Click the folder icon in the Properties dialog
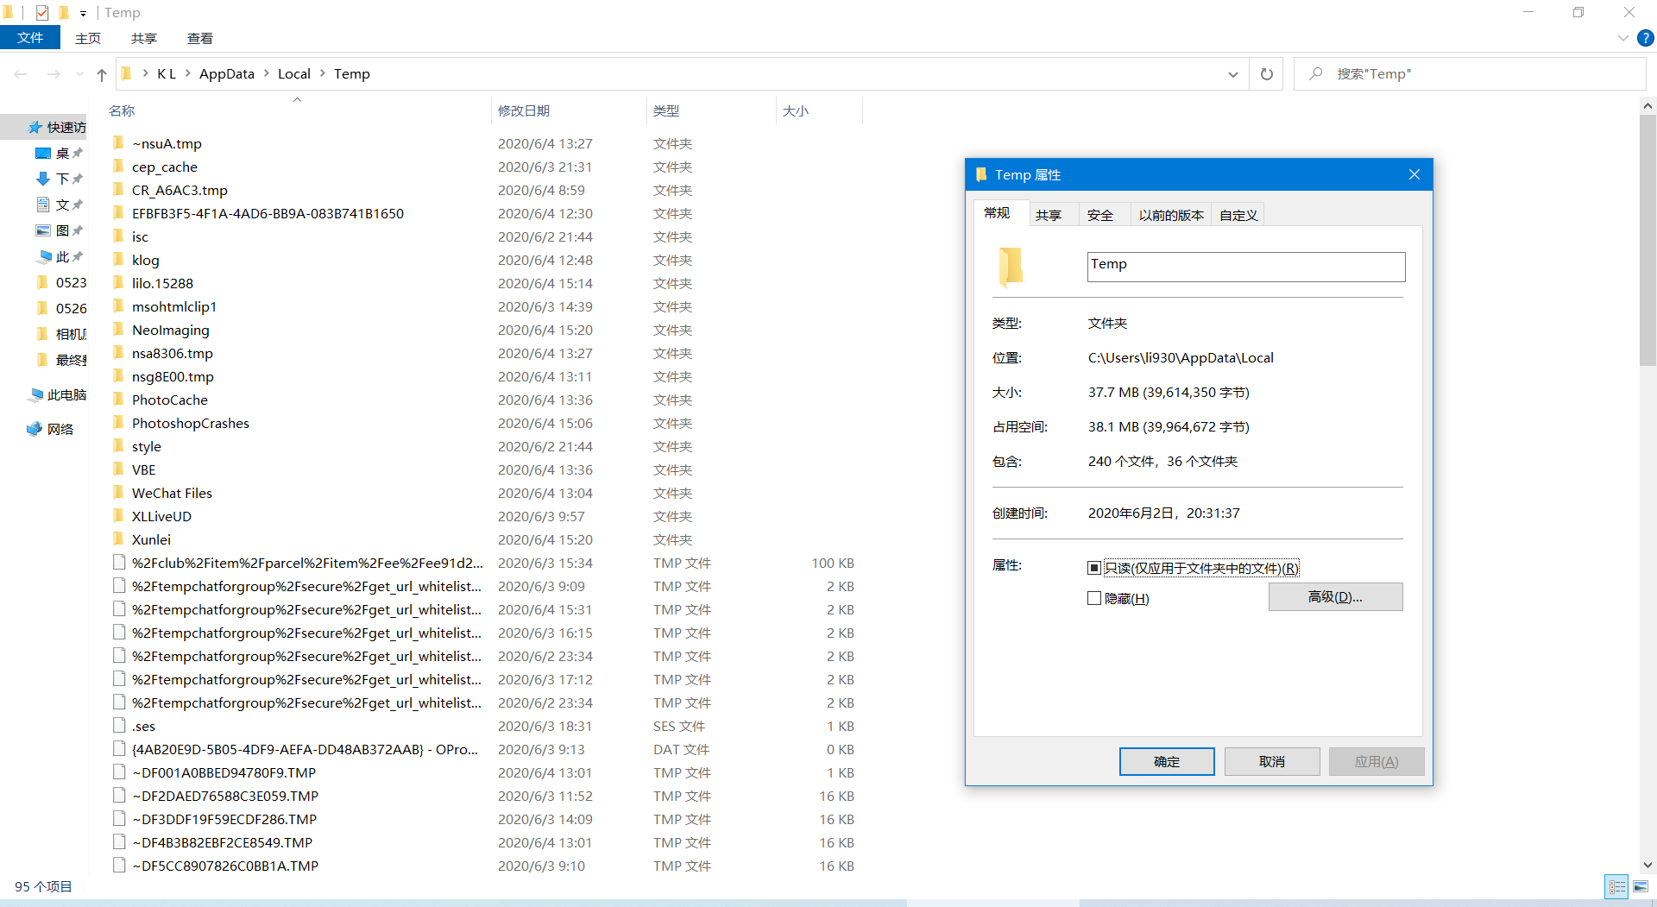Image resolution: width=1657 pixels, height=907 pixels. [1011, 267]
